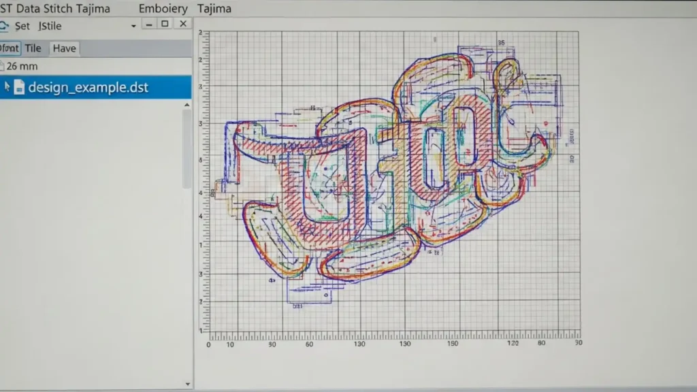The width and height of the screenshot is (697, 392).
Task: Open the standalone Tajima menu right of Emboiery
Action: [x=214, y=9]
